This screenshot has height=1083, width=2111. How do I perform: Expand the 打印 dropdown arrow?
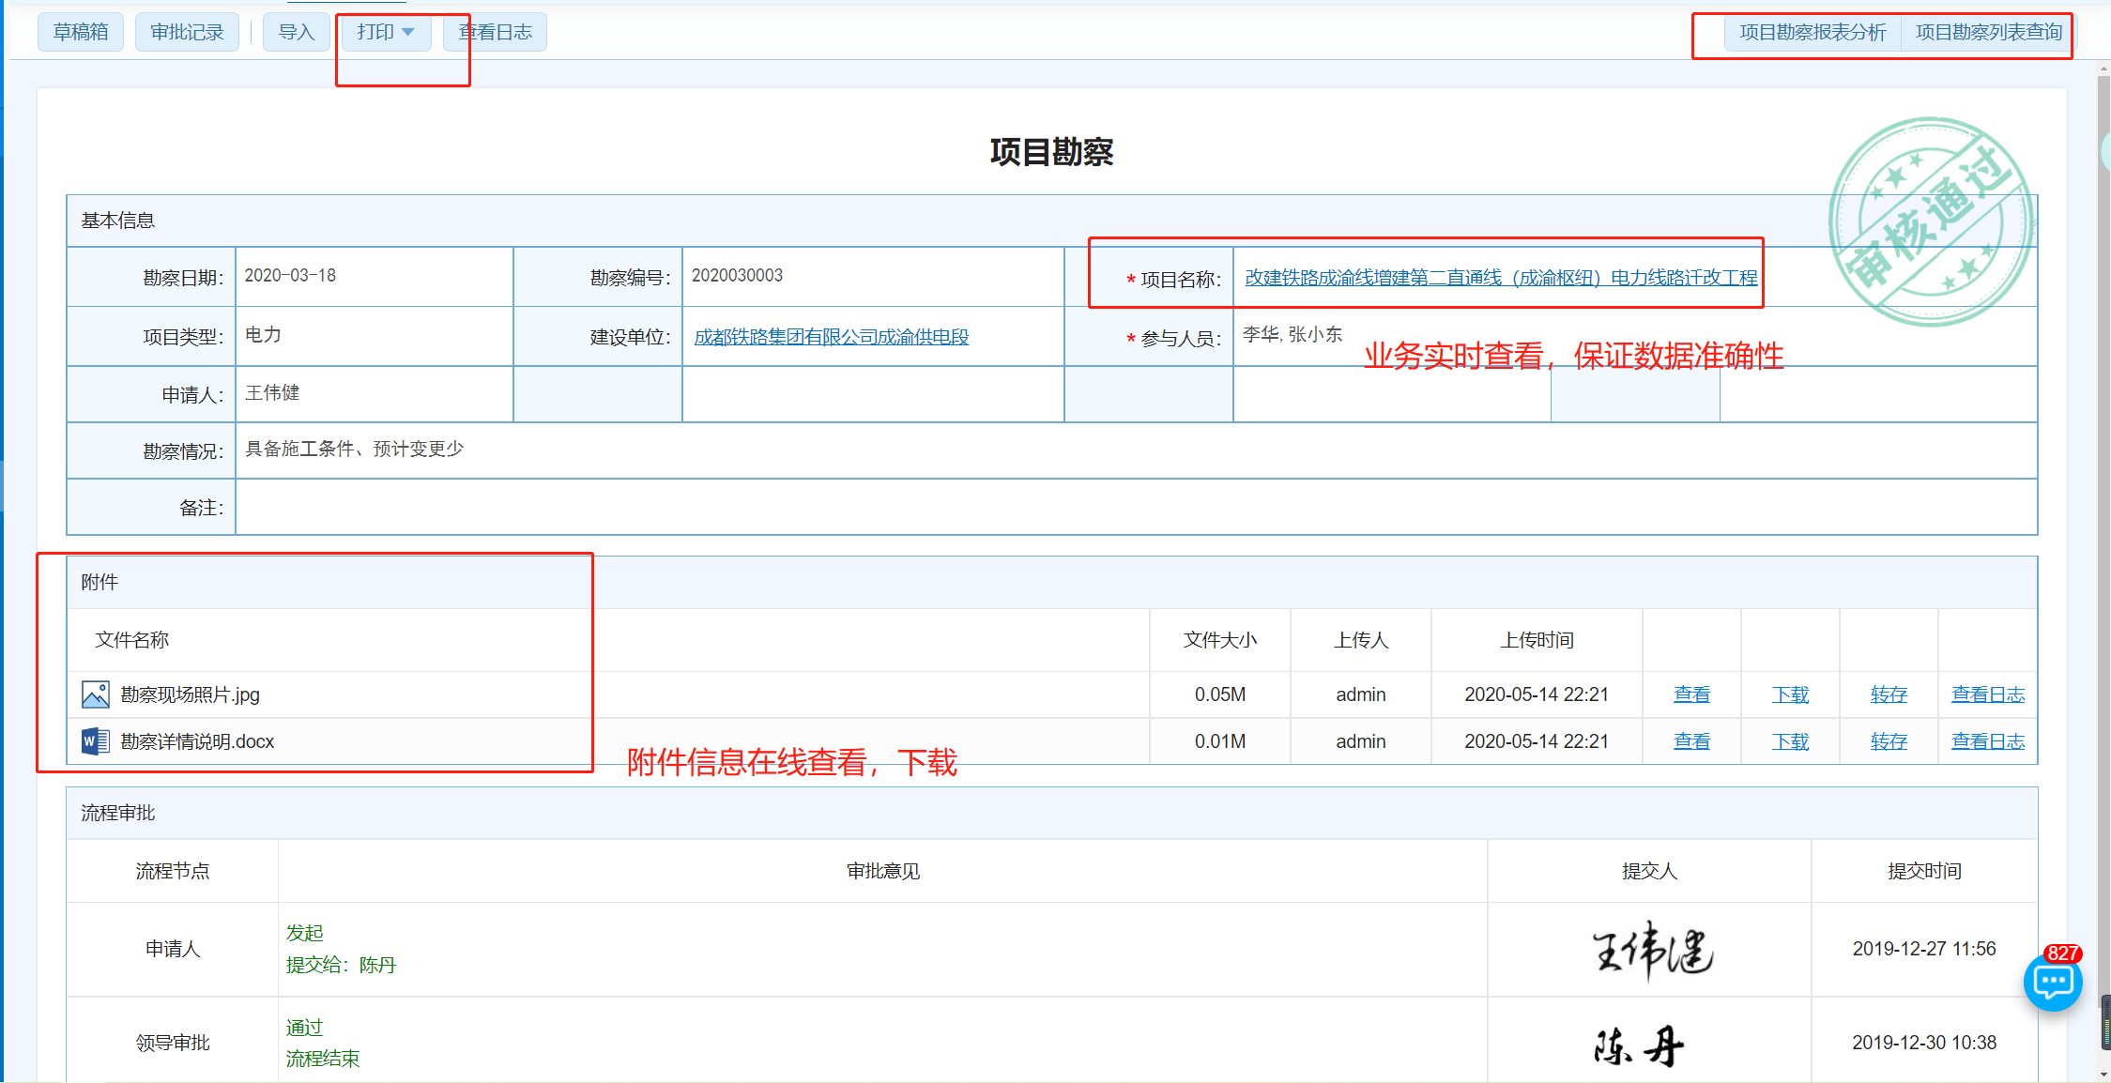[408, 32]
